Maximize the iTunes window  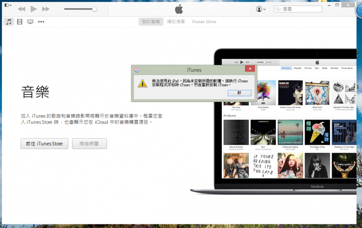point(337,5)
